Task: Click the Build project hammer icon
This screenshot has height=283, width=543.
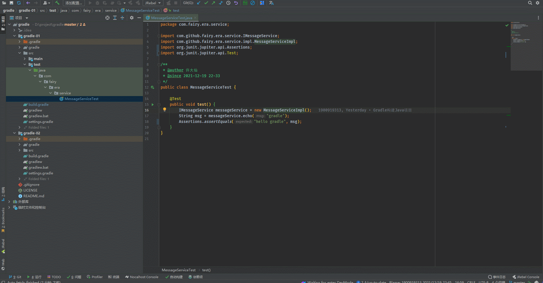Action: point(57,3)
